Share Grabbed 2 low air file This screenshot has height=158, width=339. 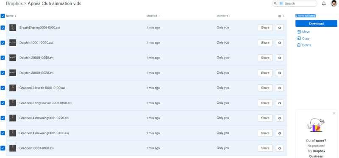pyautogui.click(x=265, y=88)
